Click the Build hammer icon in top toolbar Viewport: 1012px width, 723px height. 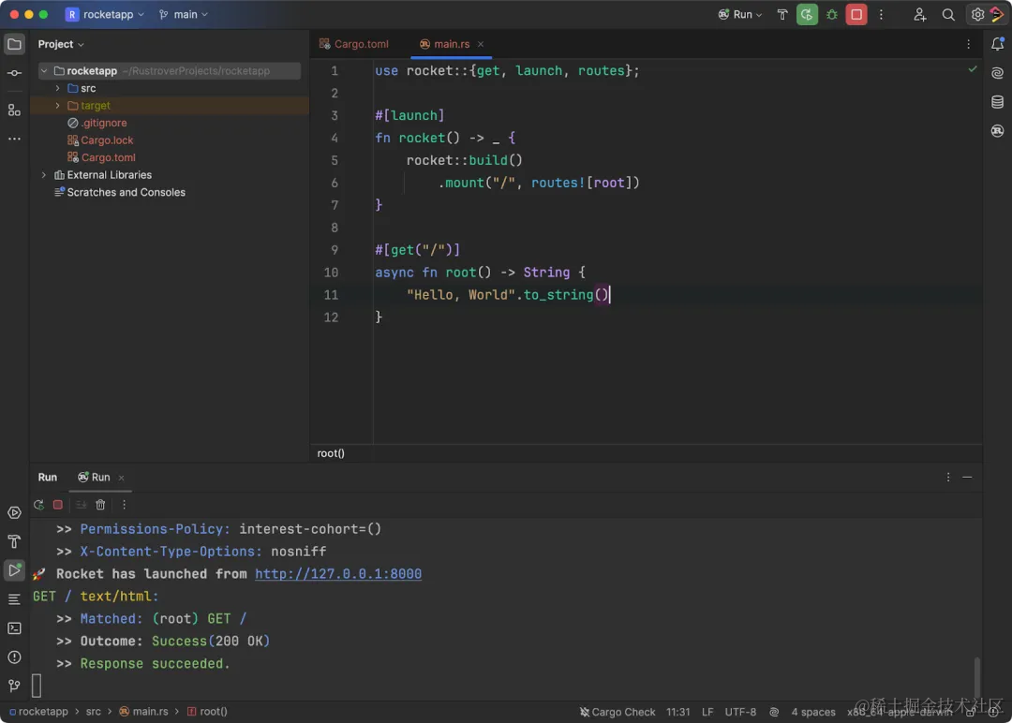tap(782, 15)
